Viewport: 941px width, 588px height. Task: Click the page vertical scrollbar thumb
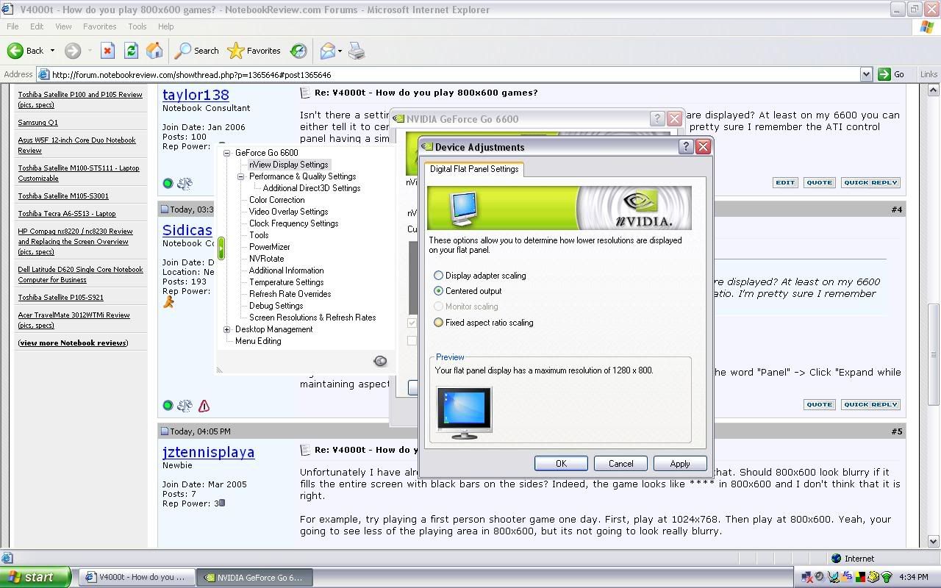pos(934,353)
